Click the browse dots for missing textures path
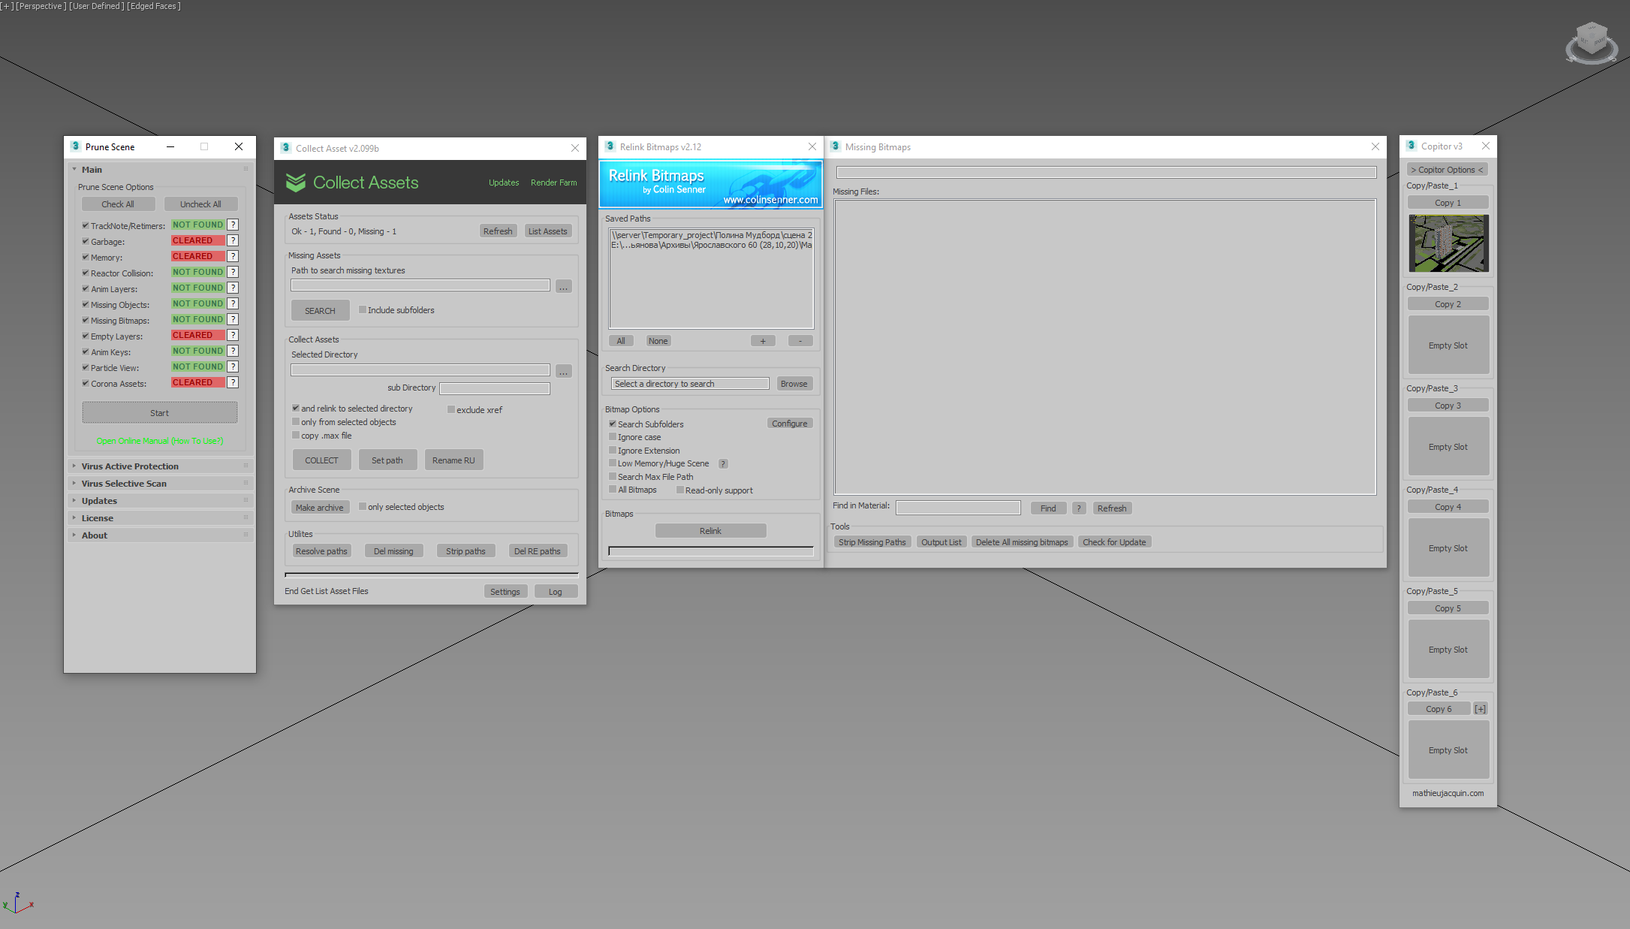The image size is (1630, 929). pos(563,286)
